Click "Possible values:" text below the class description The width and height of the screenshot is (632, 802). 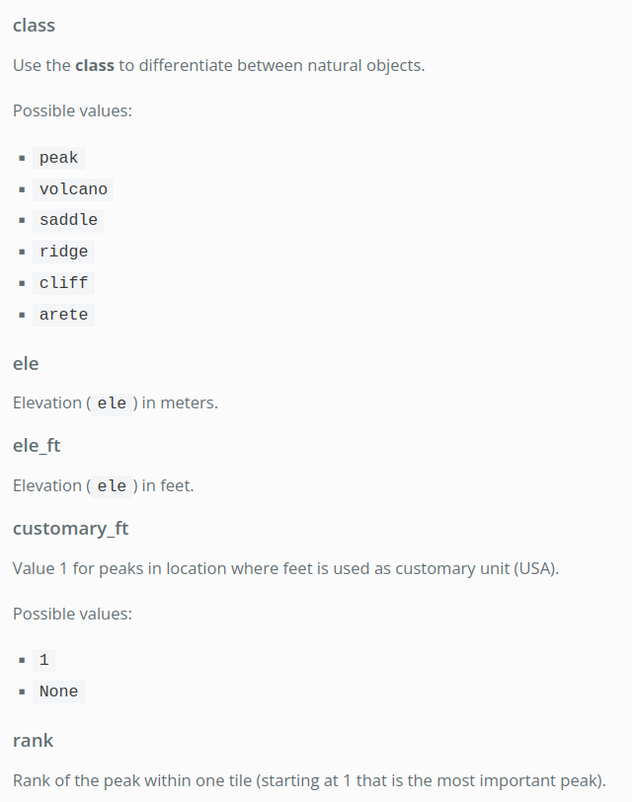[x=72, y=110]
